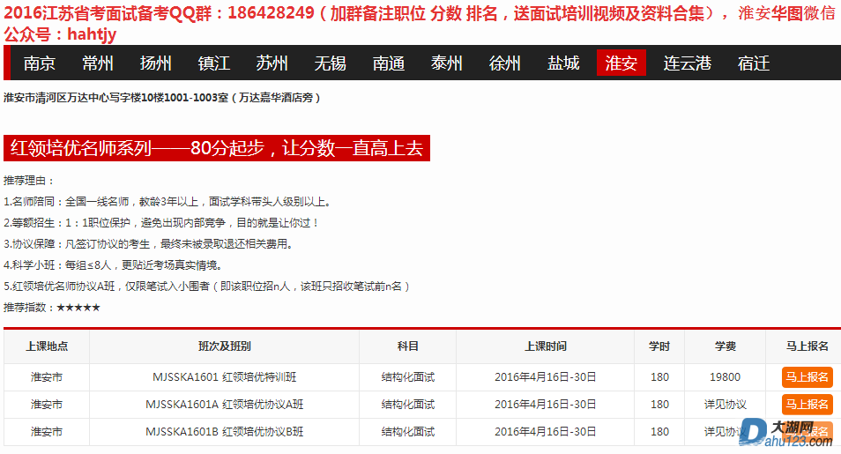Click 马上报名 for MJSSKA1601A 协议A班
The width and height of the screenshot is (841, 454).
[808, 404]
